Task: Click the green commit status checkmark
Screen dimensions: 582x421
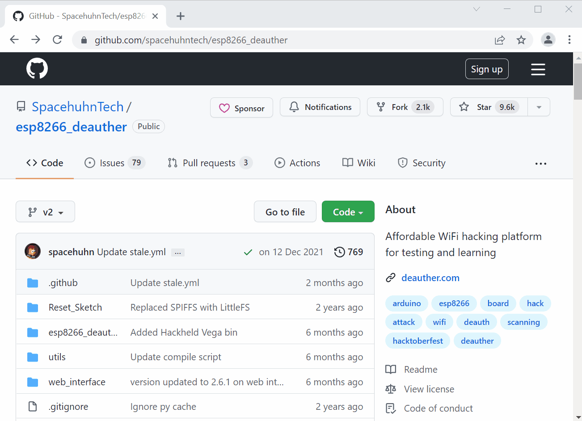Action: point(248,253)
